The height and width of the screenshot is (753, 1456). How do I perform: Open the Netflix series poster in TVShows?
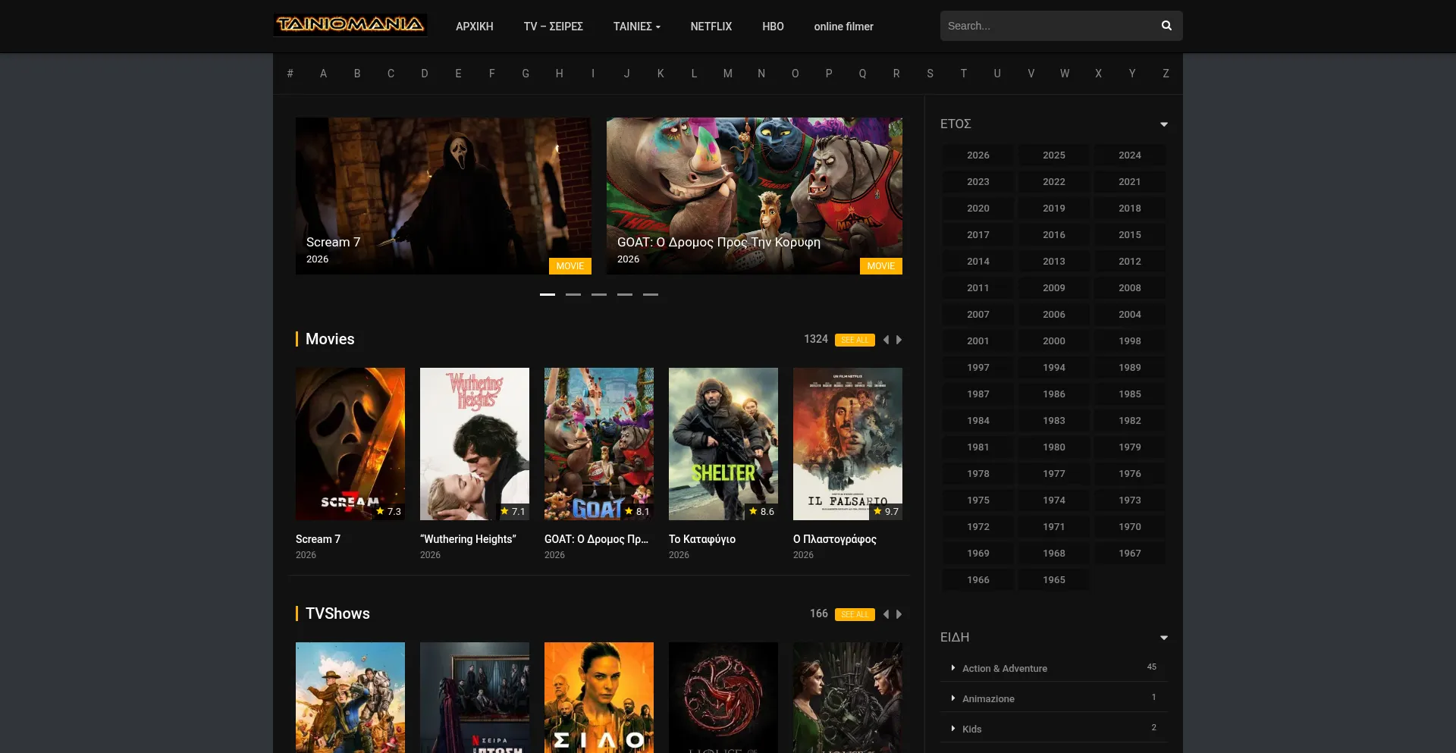[x=475, y=698]
